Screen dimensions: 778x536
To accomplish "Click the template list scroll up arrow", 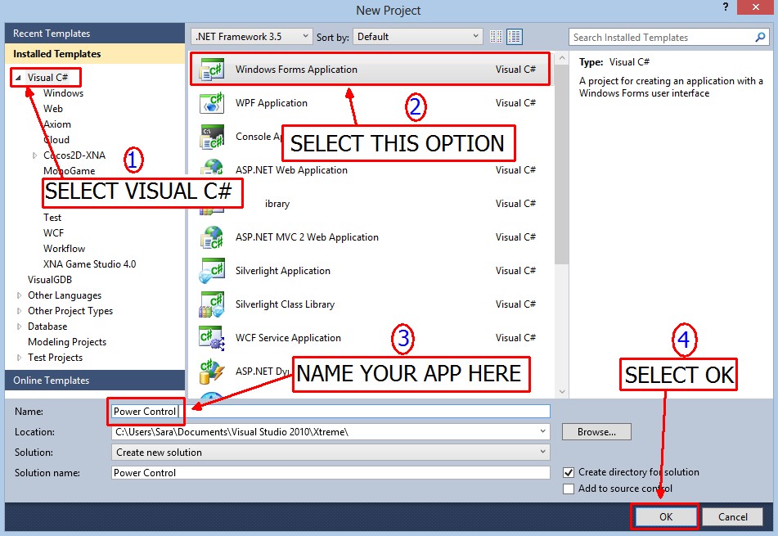I will [x=562, y=58].
